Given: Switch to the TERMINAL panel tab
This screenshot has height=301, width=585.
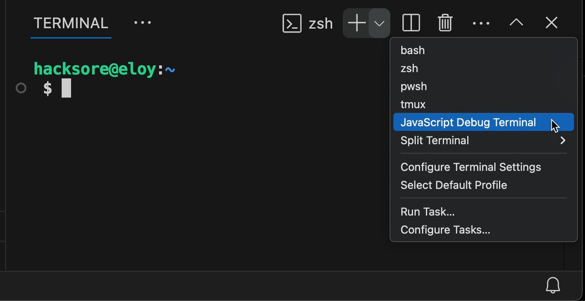Looking at the screenshot, I should (x=71, y=23).
